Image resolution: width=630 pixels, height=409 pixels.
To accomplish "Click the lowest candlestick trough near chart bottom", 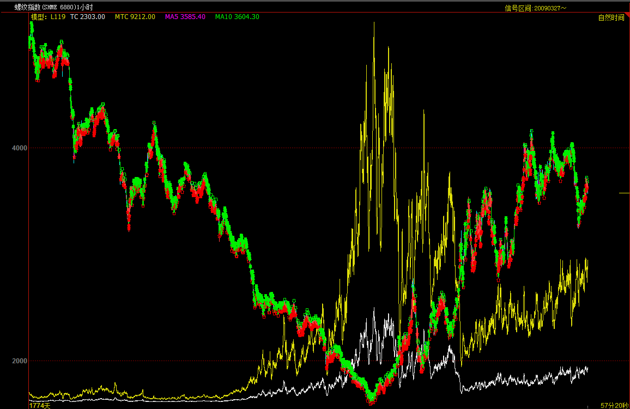I will point(371,402).
